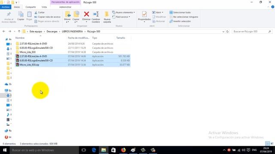Switch to details view icon
The height and width of the screenshot is (154, 275).
tap(267, 144)
